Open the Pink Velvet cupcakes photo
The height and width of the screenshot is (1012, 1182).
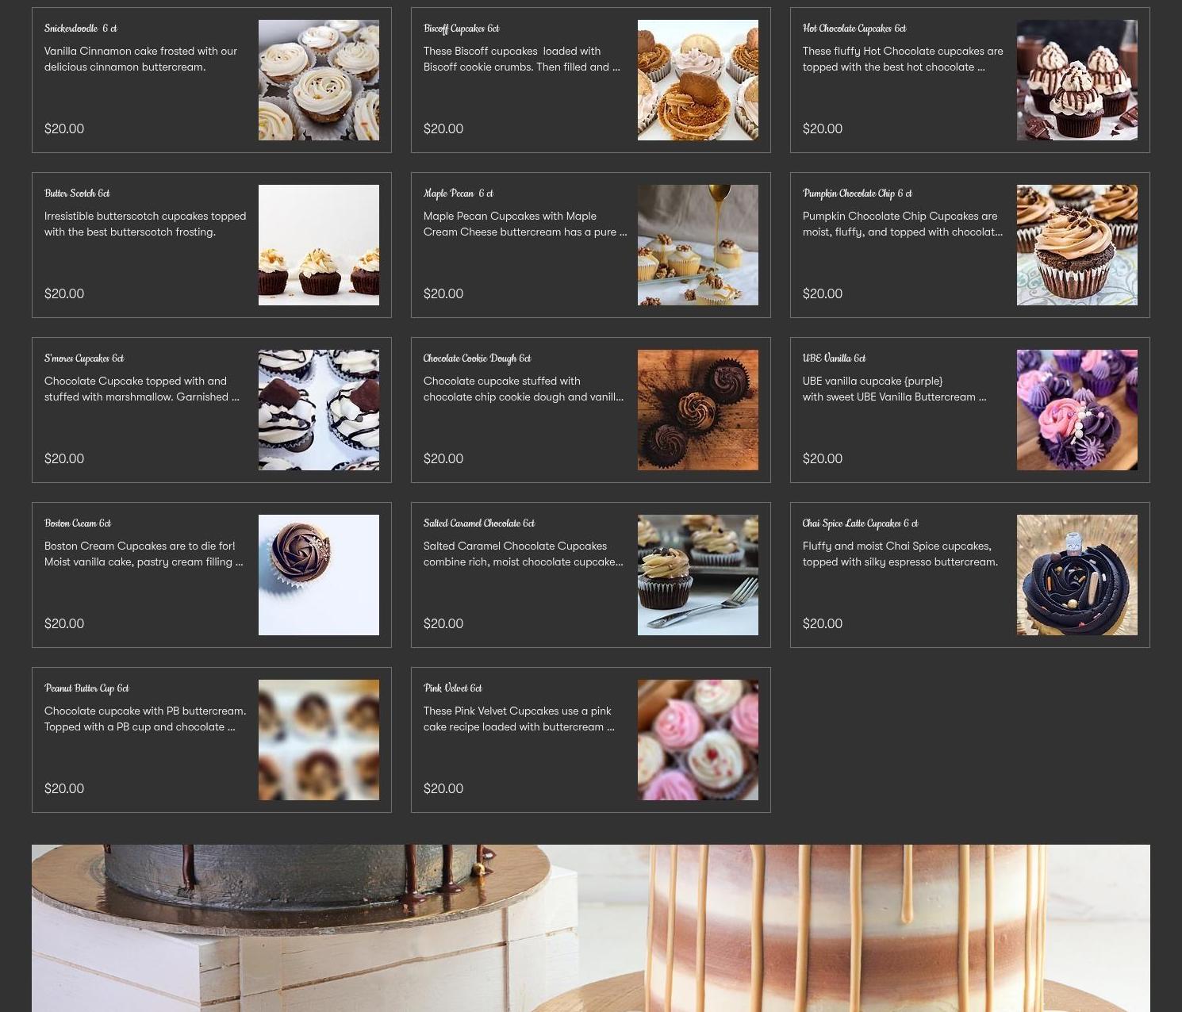click(698, 740)
